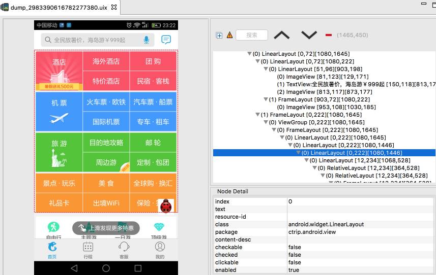
Task: Tap the Android back triangle button
Action: click(x=74, y=268)
